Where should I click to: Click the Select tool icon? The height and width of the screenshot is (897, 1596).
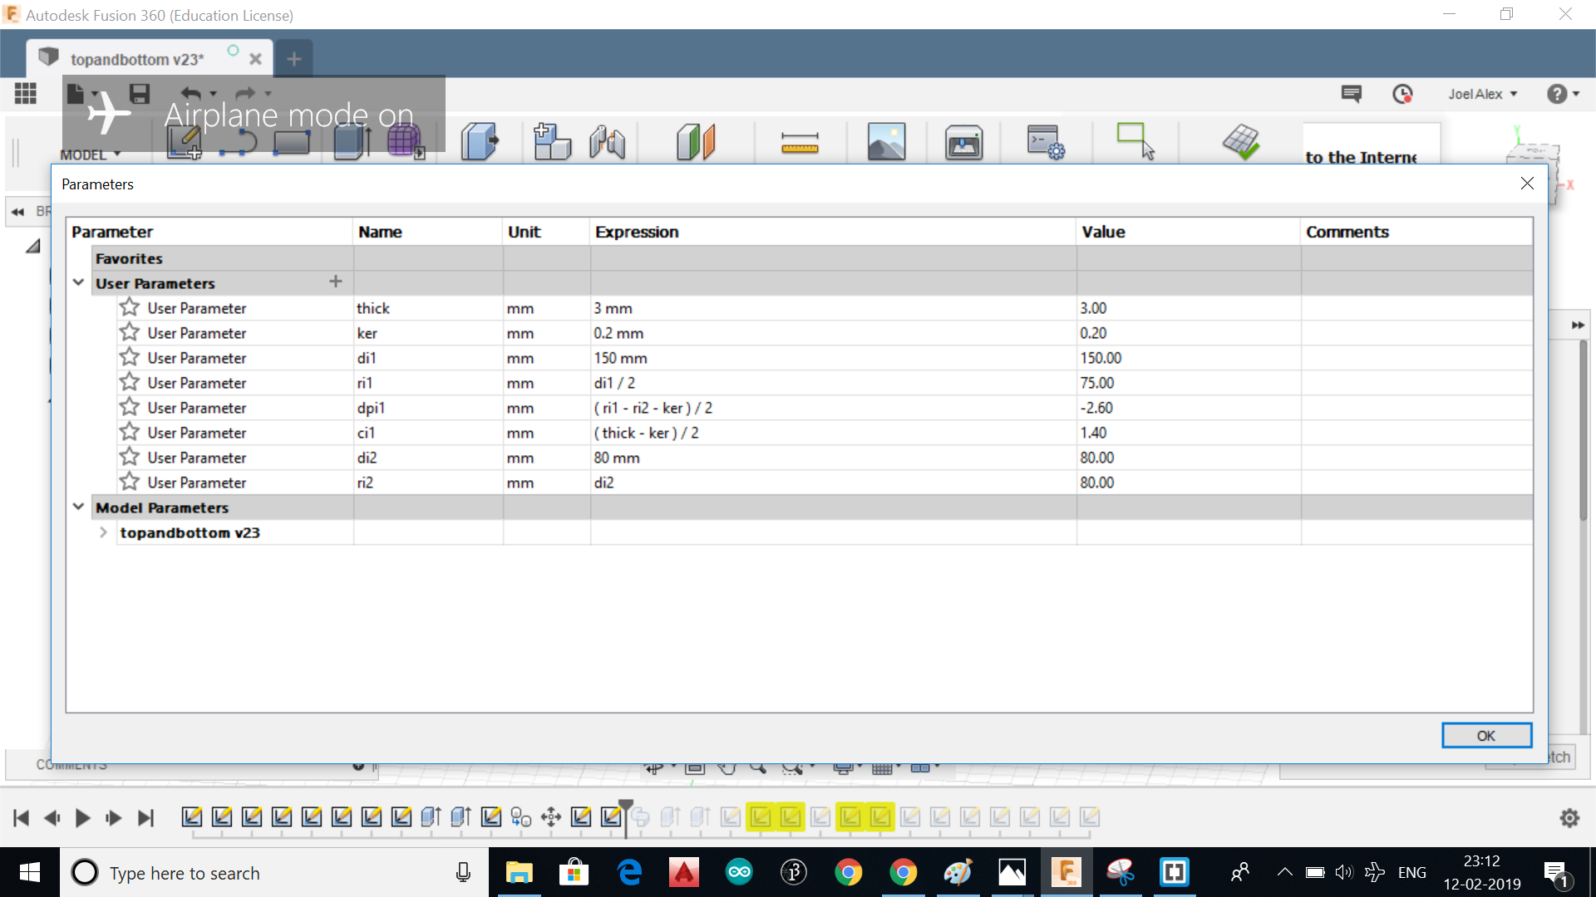click(x=1135, y=140)
